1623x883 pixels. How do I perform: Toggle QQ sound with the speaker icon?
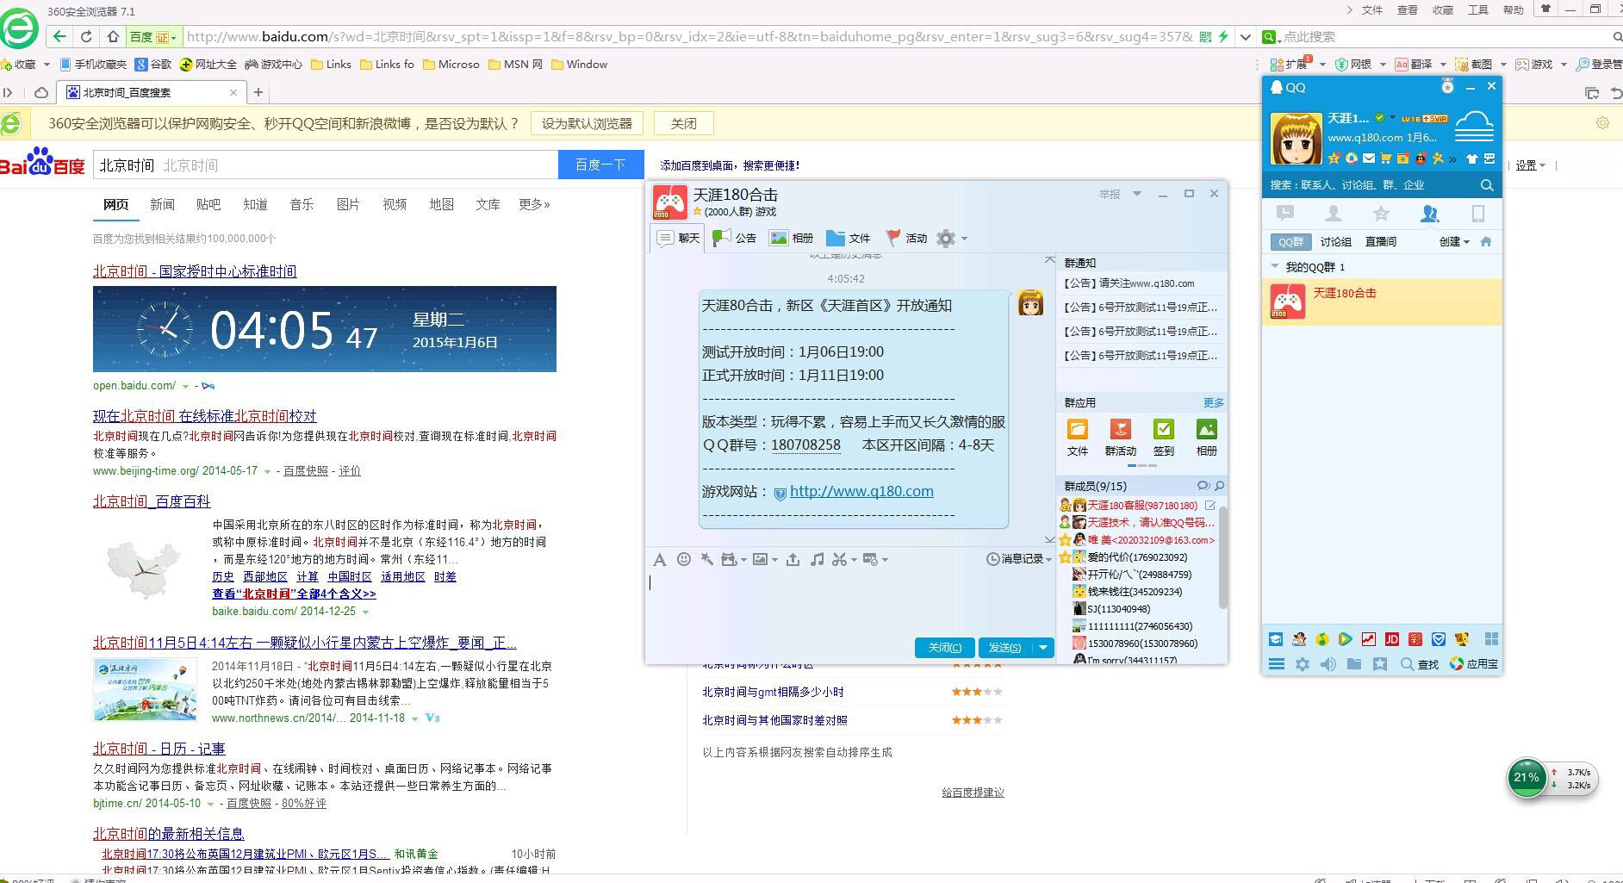coord(1328,664)
